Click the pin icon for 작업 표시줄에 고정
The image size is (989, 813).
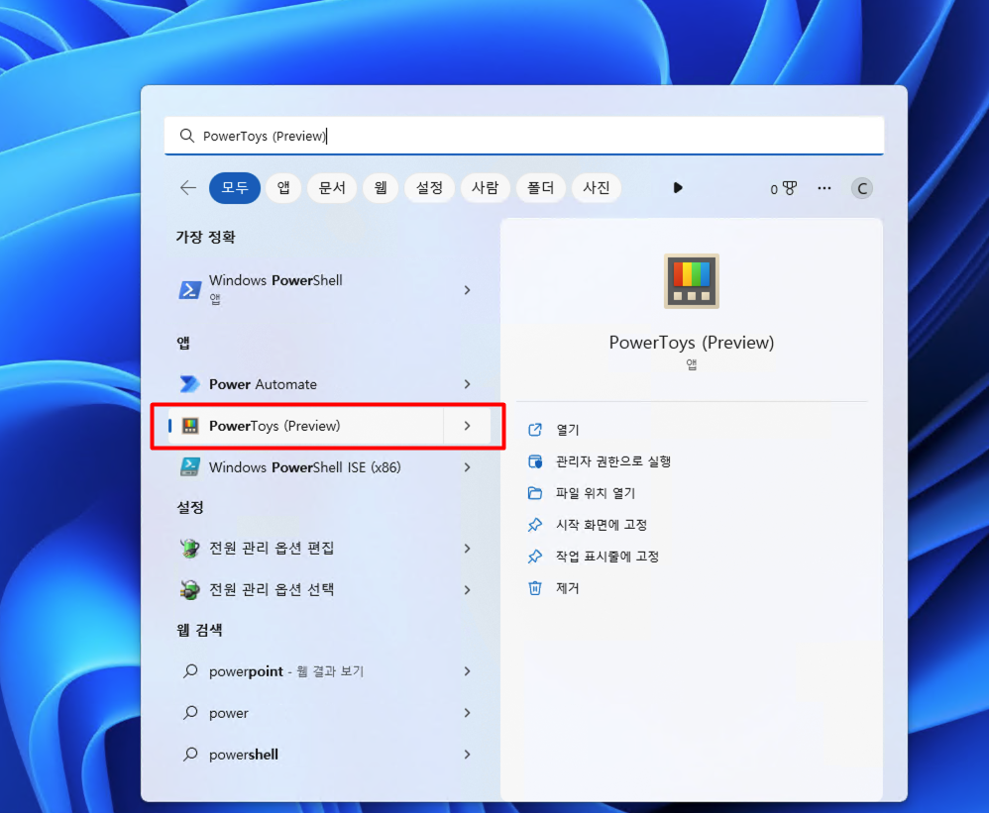(x=535, y=556)
